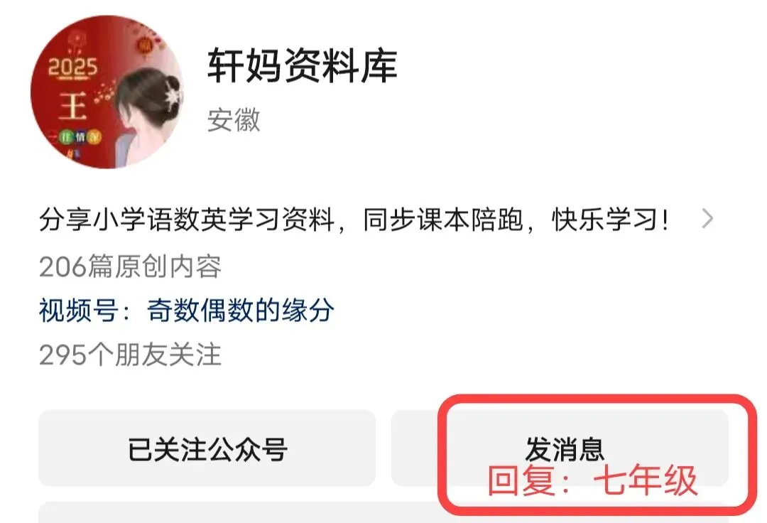Click the red 回复:七年级 annotation text

(x=592, y=480)
